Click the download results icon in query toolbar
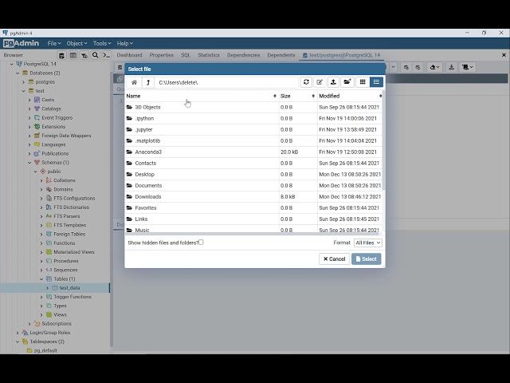 (452, 67)
